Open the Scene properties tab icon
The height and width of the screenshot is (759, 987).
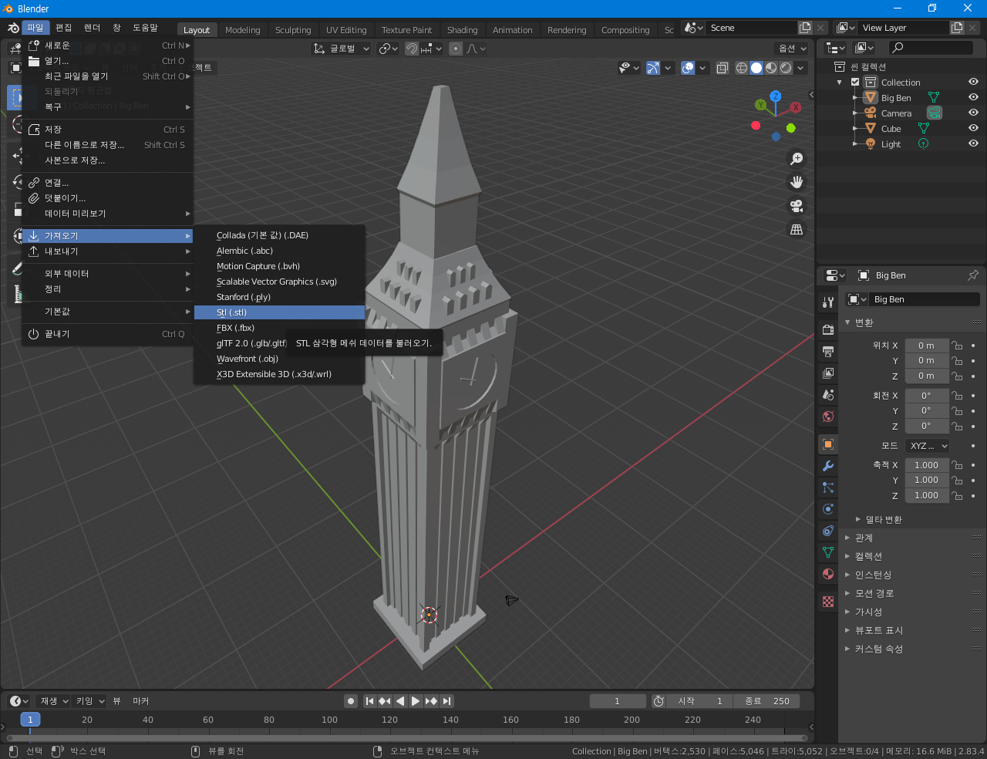pyautogui.click(x=828, y=395)
